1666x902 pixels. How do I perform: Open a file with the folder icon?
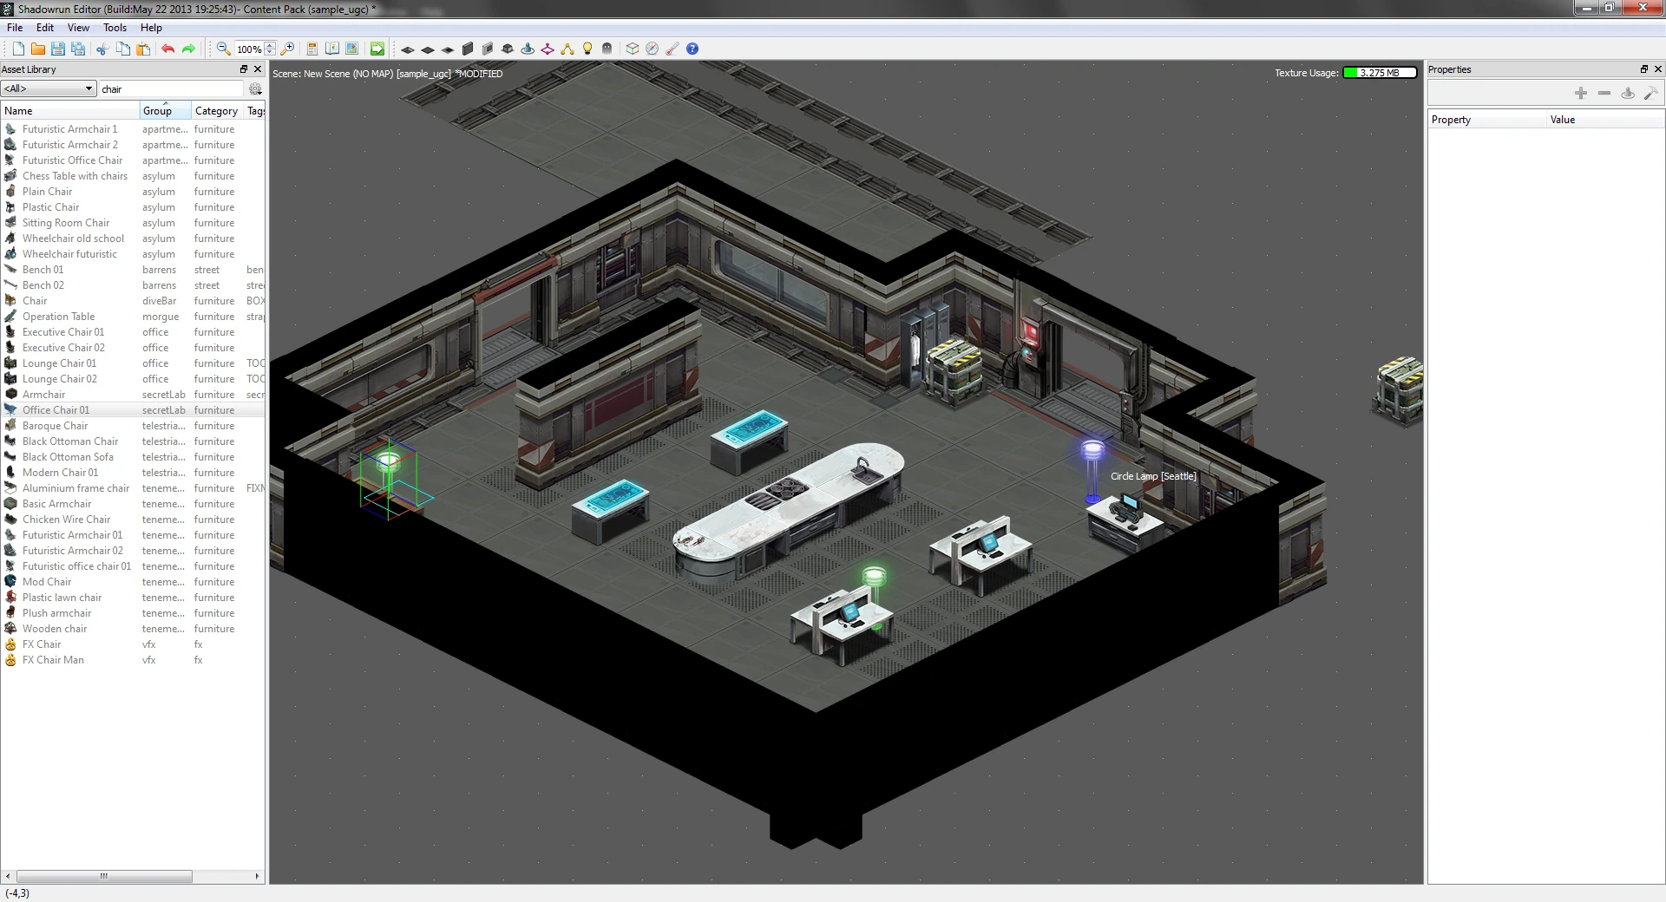point(38,49)
